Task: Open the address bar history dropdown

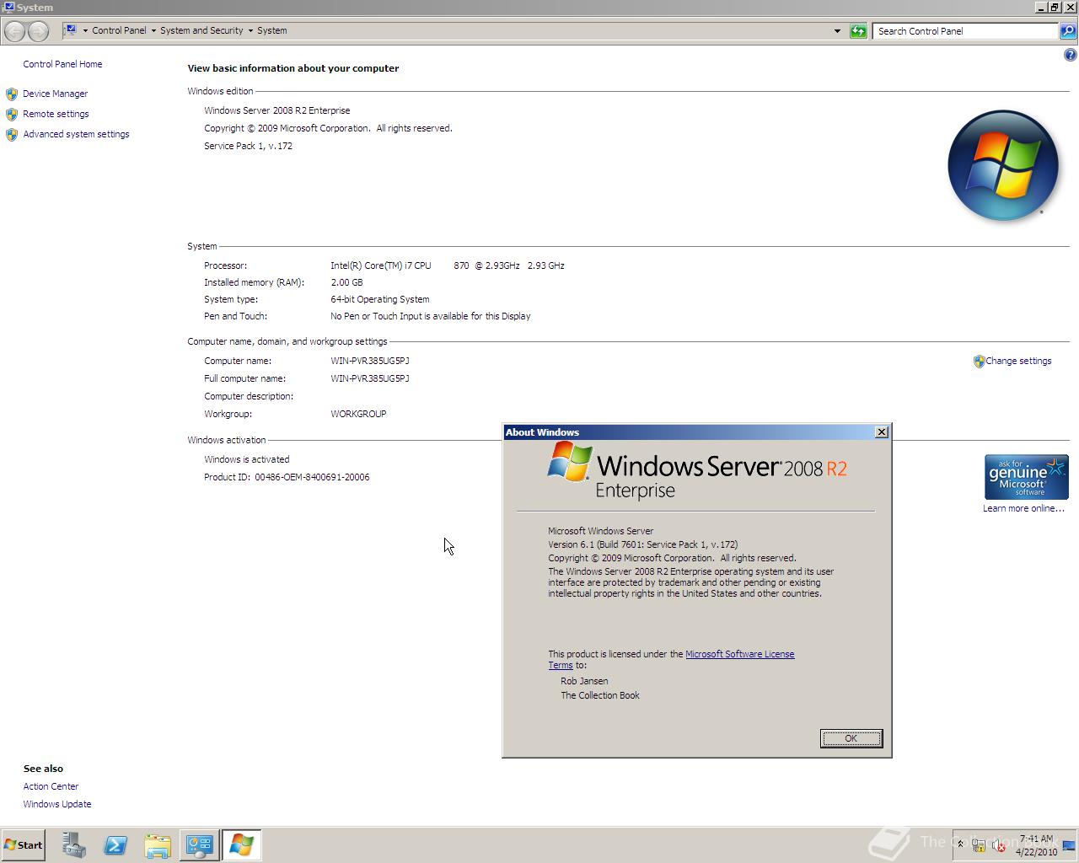Action: pyautogui.click(x=837, y=31)
